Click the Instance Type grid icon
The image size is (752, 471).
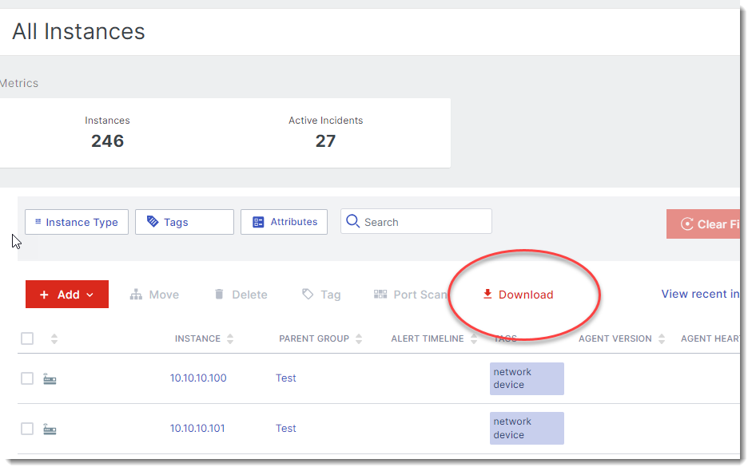coord(38,221)
